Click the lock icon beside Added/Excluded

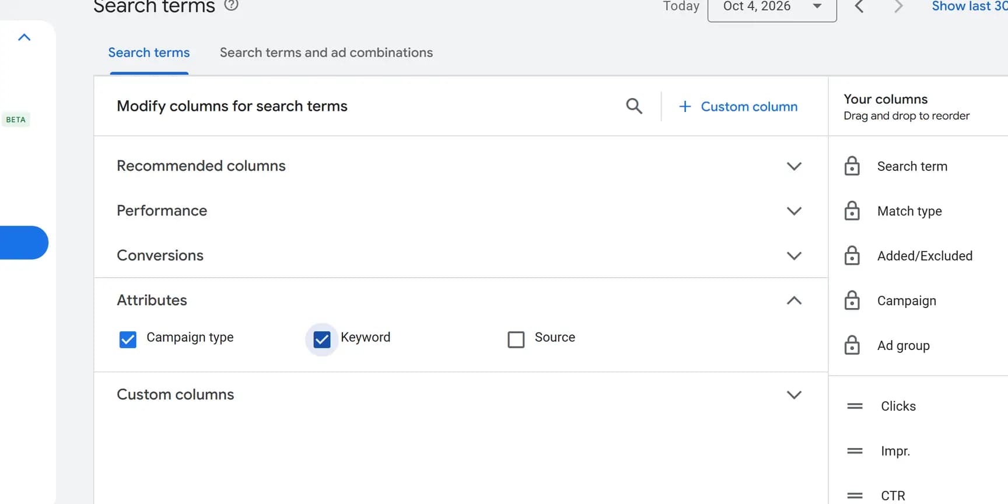852,256
